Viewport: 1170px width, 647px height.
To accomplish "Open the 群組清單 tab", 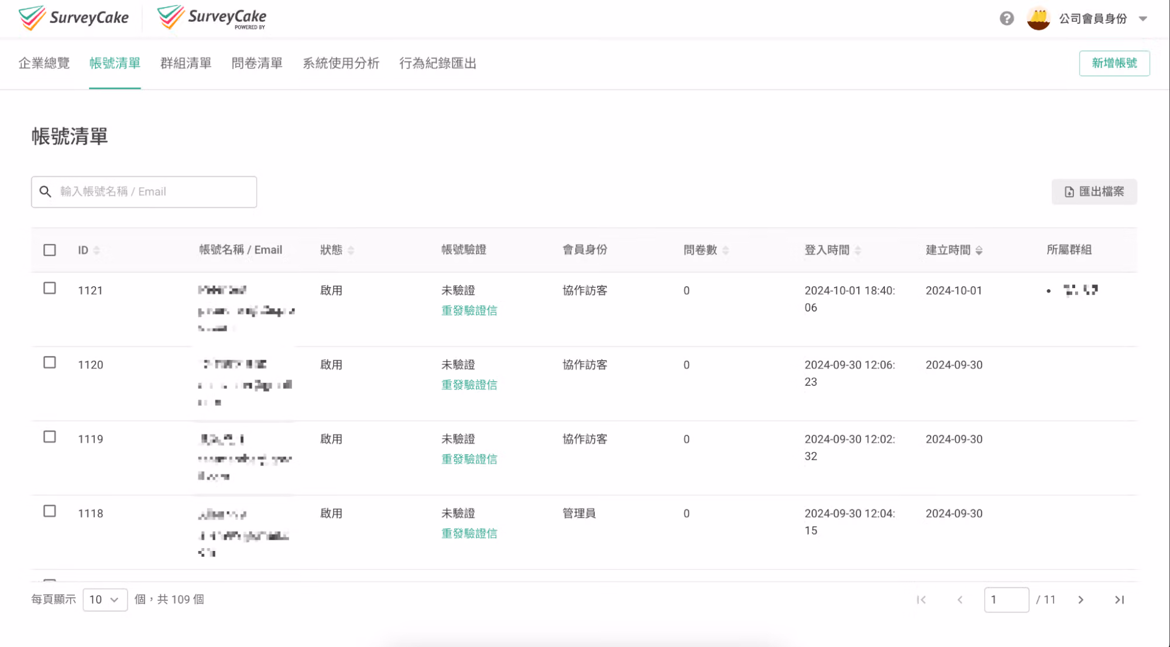I will [x=186, y=63].
